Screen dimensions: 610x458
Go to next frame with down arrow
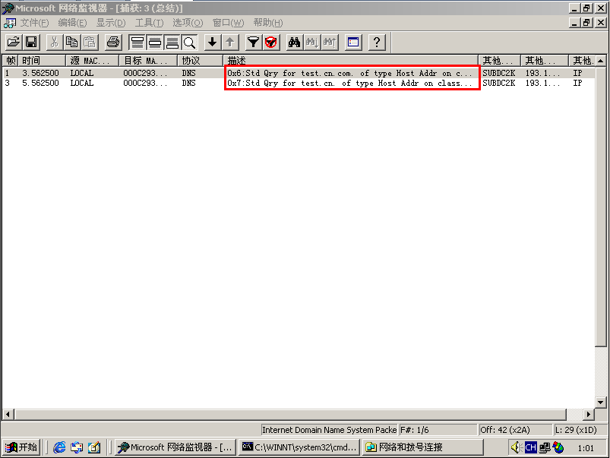pos(213,43)
